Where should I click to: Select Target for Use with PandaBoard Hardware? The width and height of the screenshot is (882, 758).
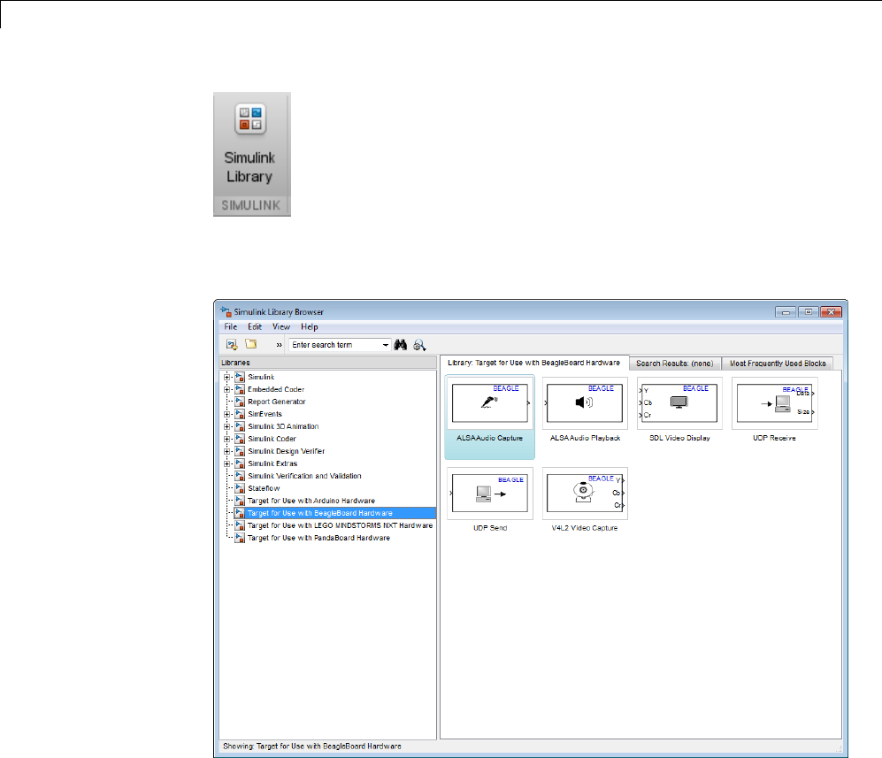coord(318,538)
